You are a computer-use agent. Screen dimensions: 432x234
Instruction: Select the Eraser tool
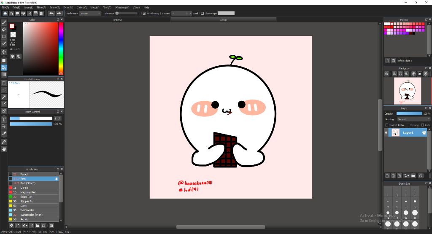pyautogui.click(x=4, y=30)
